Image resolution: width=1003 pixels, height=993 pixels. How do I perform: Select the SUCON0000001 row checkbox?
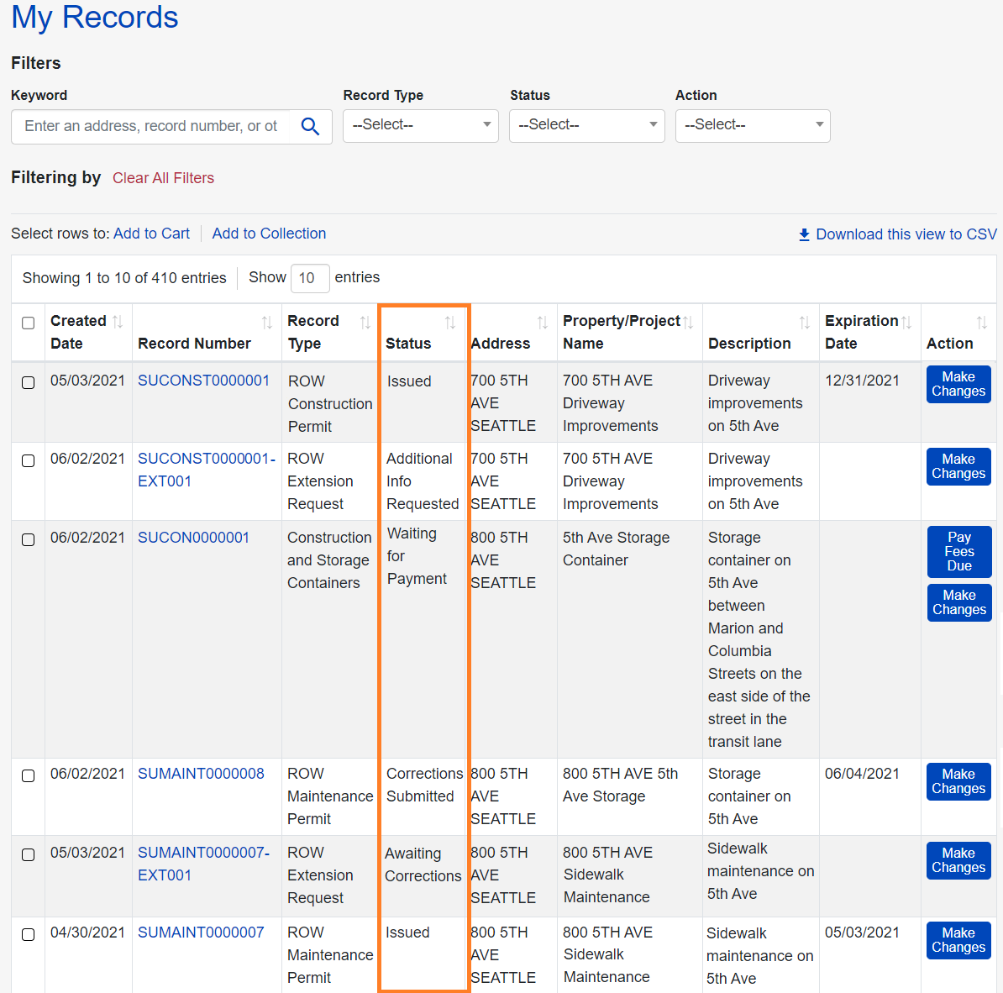pos(29,539)
